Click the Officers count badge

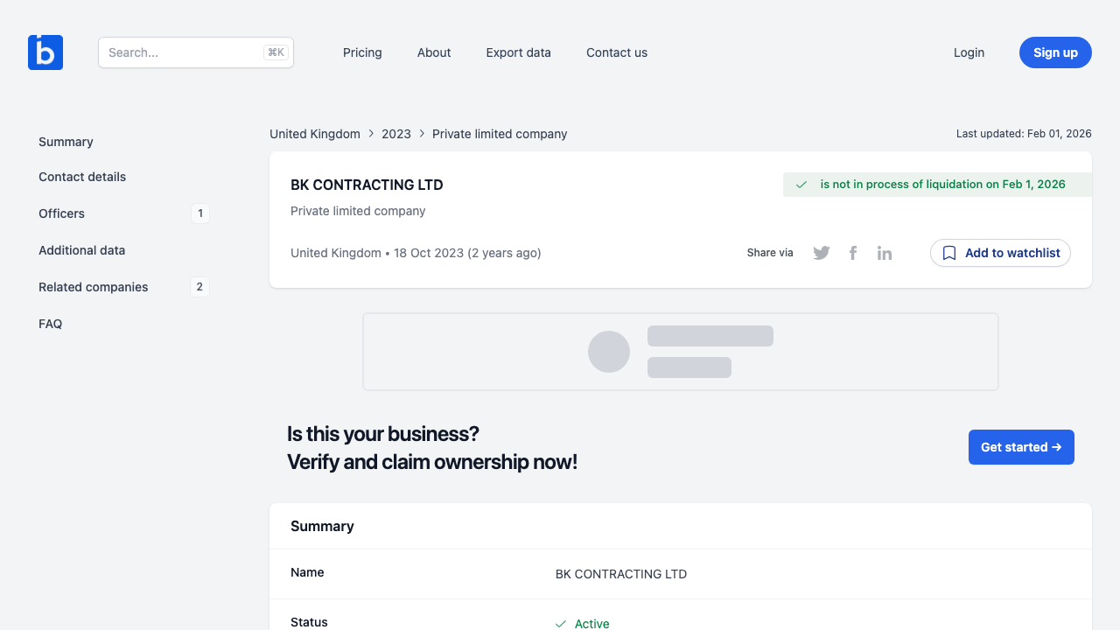pos(200,213)
